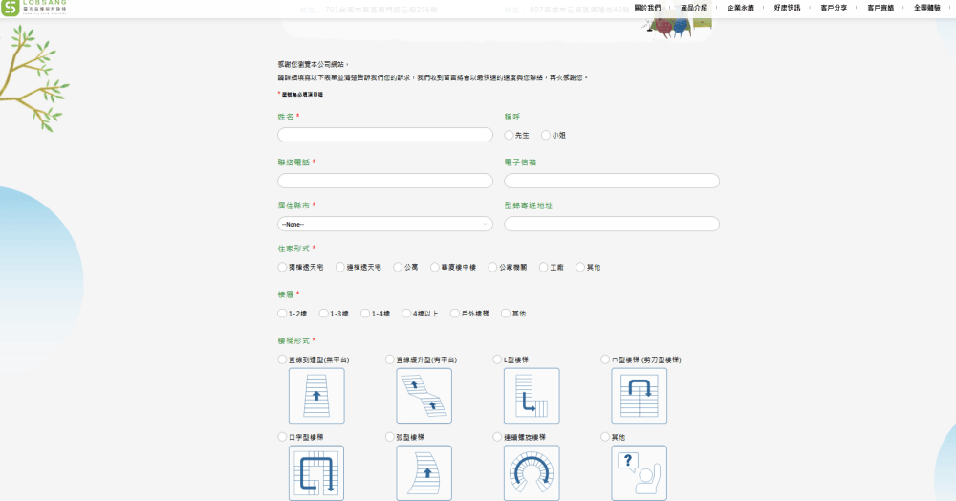956x501 pixels.
Task: Choose 獨棟透天宅 housing type
Action: 282,267
